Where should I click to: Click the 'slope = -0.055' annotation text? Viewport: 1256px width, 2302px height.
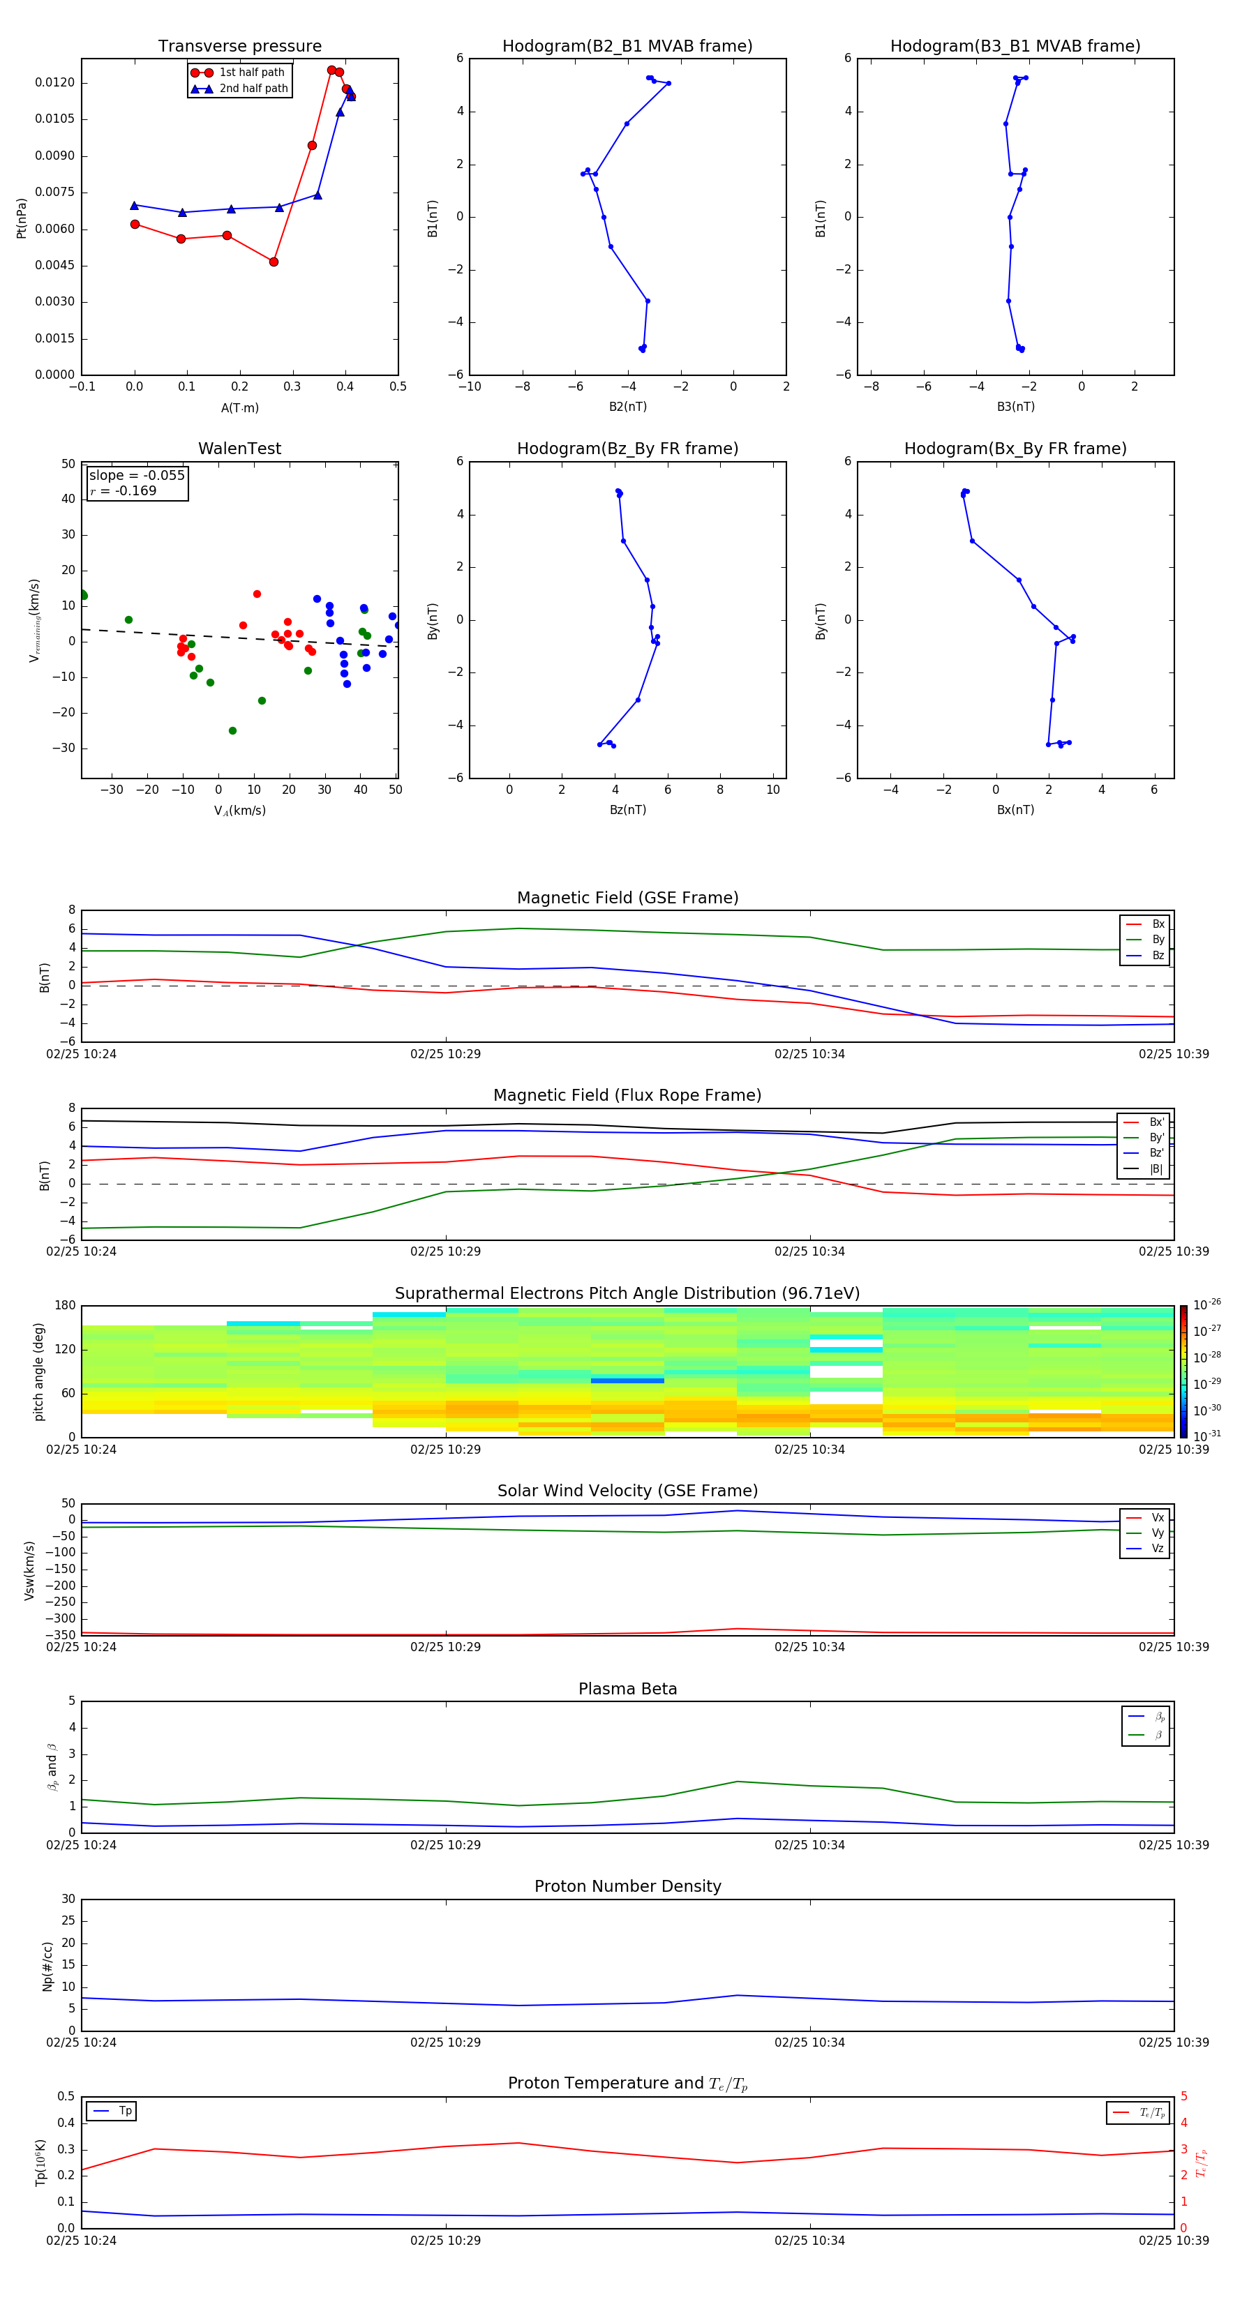(137, 476)
